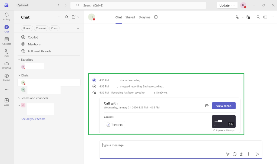Open new chat dropdown arrow
The image size is (277, 164).
click(78, 17)
